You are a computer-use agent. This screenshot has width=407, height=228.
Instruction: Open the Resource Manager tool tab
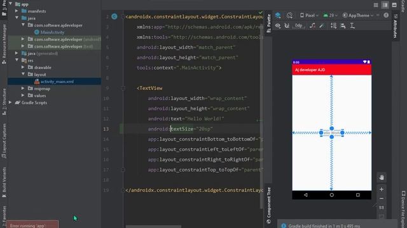click(x=4, y=44)
